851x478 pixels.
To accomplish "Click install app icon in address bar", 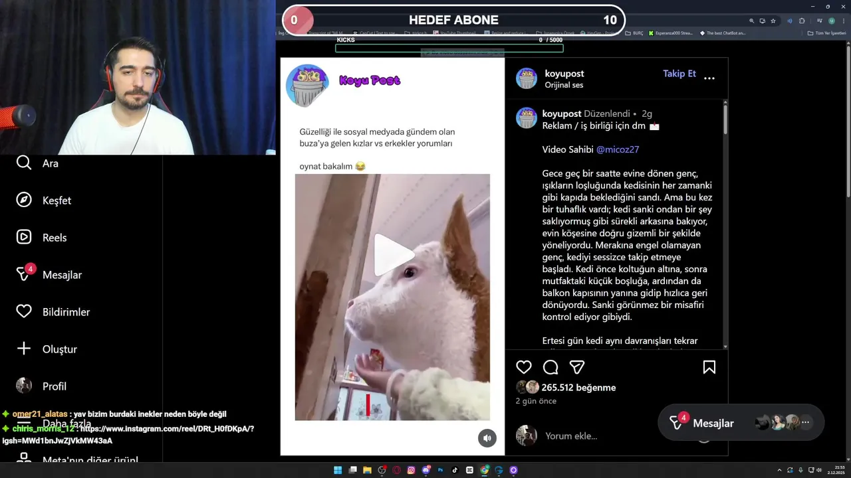I will tap(763, 21).
